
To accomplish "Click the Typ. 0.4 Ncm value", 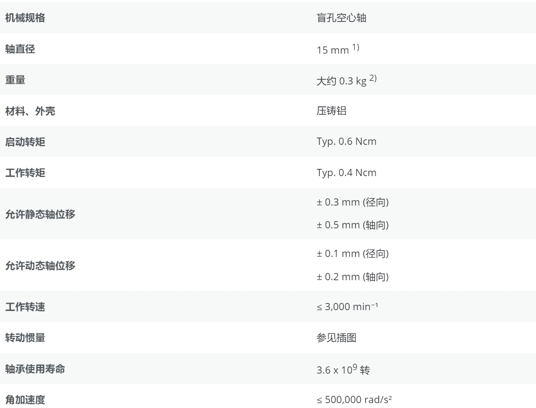I will click(346, 173).
